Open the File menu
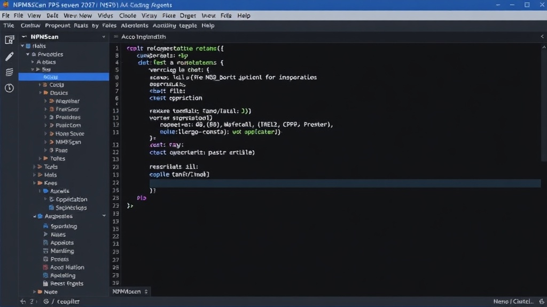 (x=18, y=15)
